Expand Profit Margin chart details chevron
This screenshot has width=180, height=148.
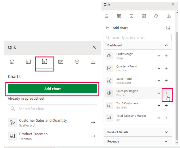point(159,56)
